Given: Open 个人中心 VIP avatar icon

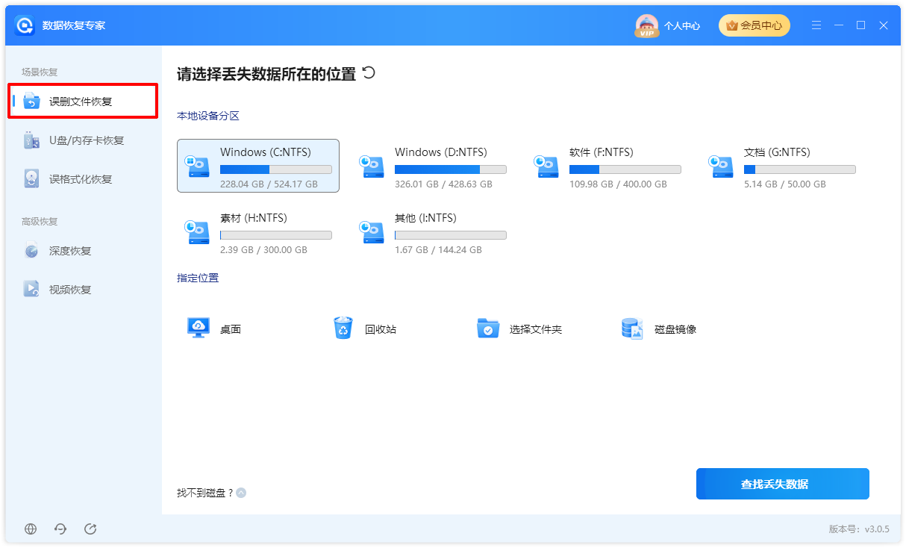Looking at the screenshot, I should click(646, 25).
